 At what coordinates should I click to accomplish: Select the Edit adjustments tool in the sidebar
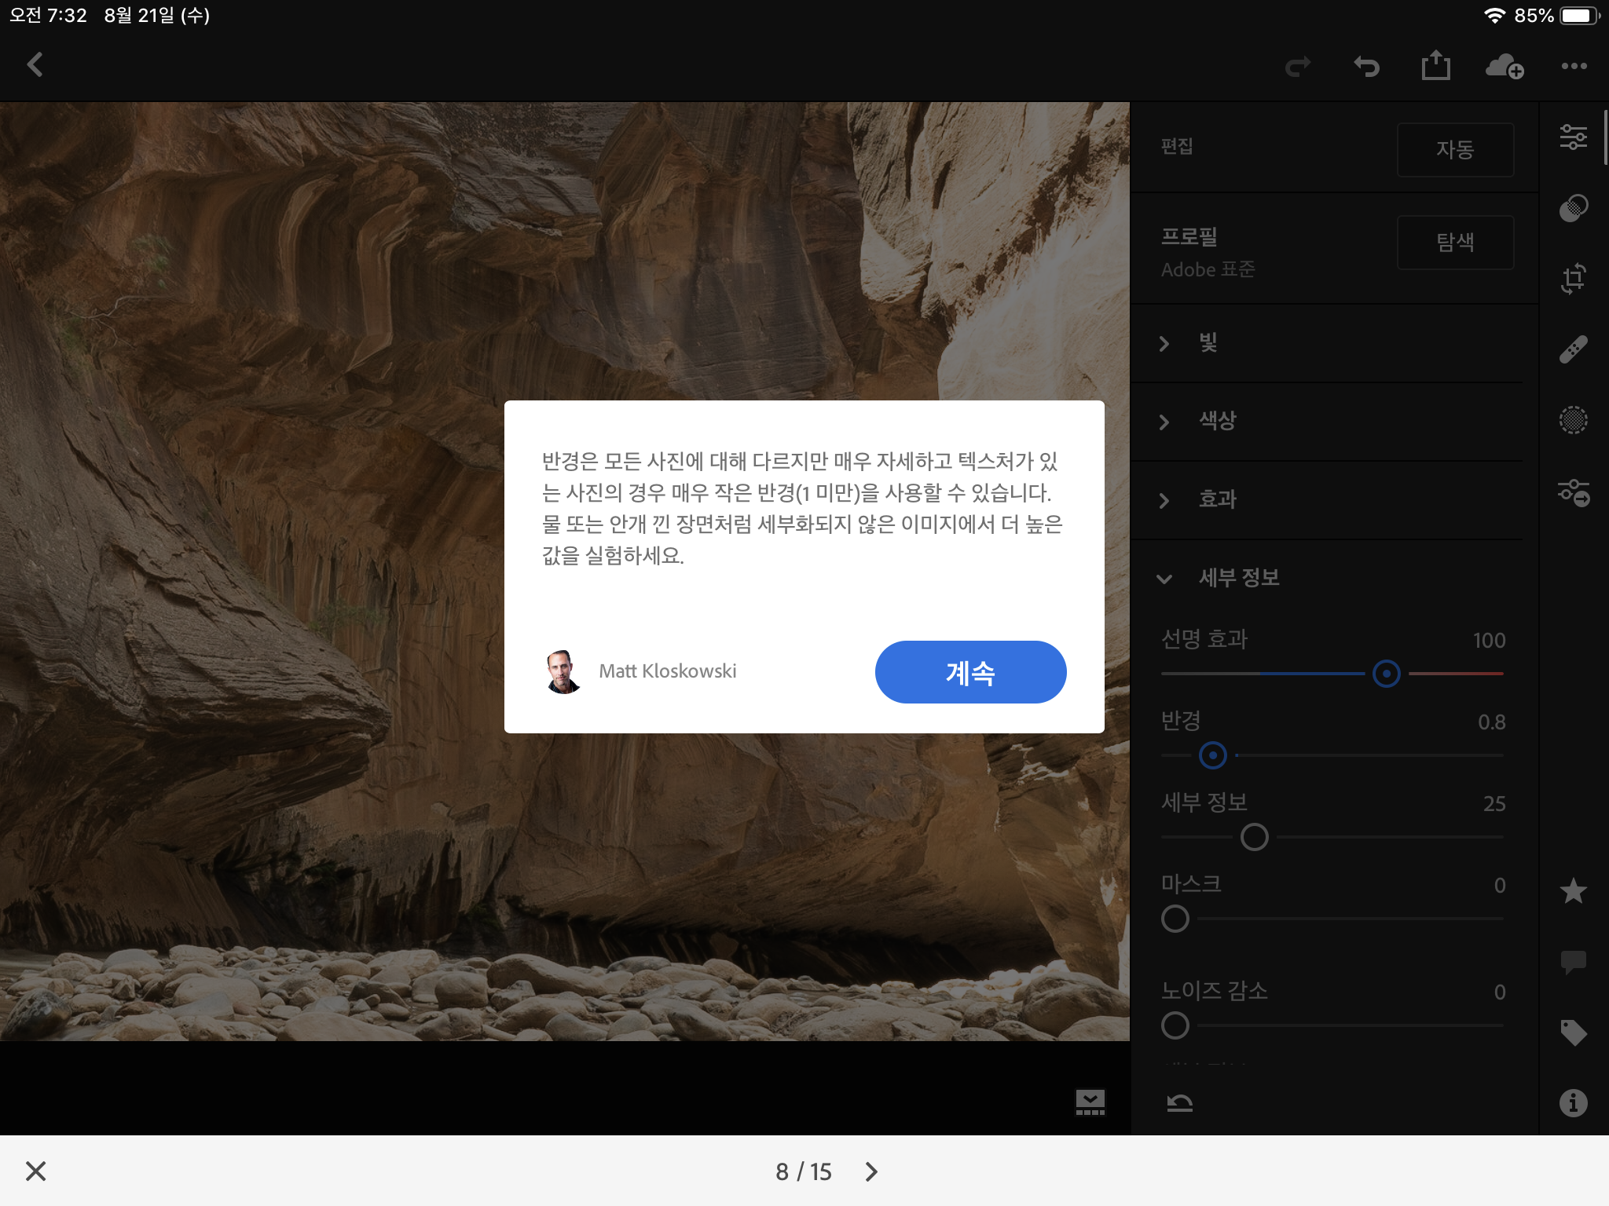[x=1574, y=137]
